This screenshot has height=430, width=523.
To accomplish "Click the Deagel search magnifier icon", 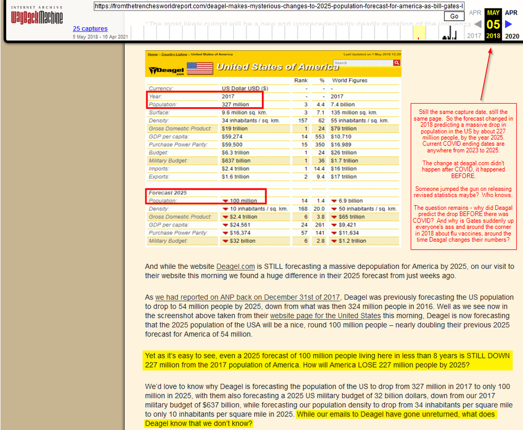I will click(396, 63).
